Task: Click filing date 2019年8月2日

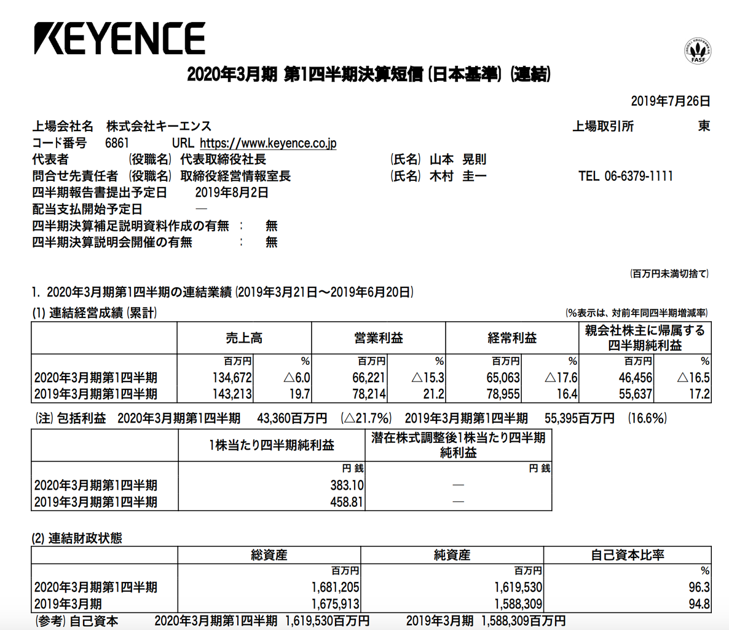Action: coord(232,193)
